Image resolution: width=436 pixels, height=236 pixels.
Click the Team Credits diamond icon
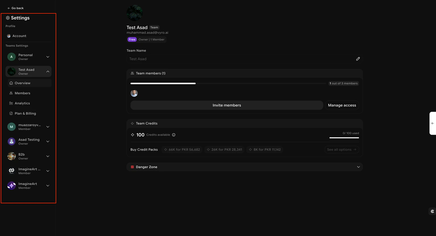click(132, 124)
